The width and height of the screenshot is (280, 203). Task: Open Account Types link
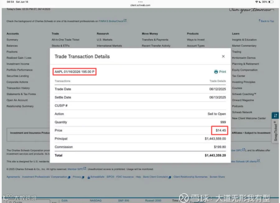(x=196, y=46)
